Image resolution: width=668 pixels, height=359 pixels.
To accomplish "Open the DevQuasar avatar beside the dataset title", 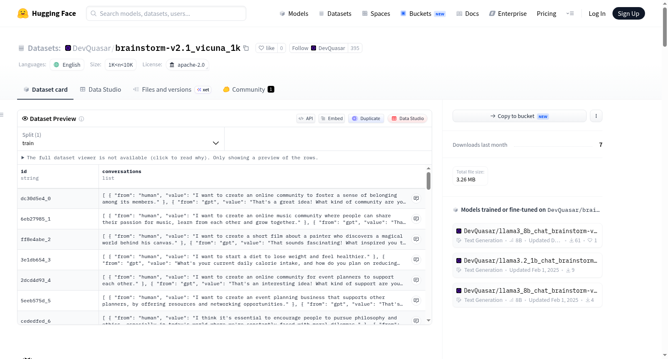I will (68, 48).
